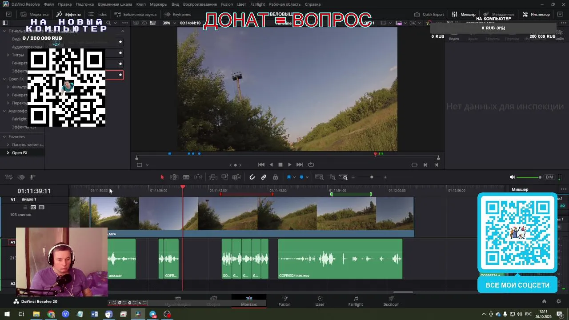The height and width of the screenshot is (320, 569).
Task: Switch to the Fusion page tab
Action: [284, 301]
